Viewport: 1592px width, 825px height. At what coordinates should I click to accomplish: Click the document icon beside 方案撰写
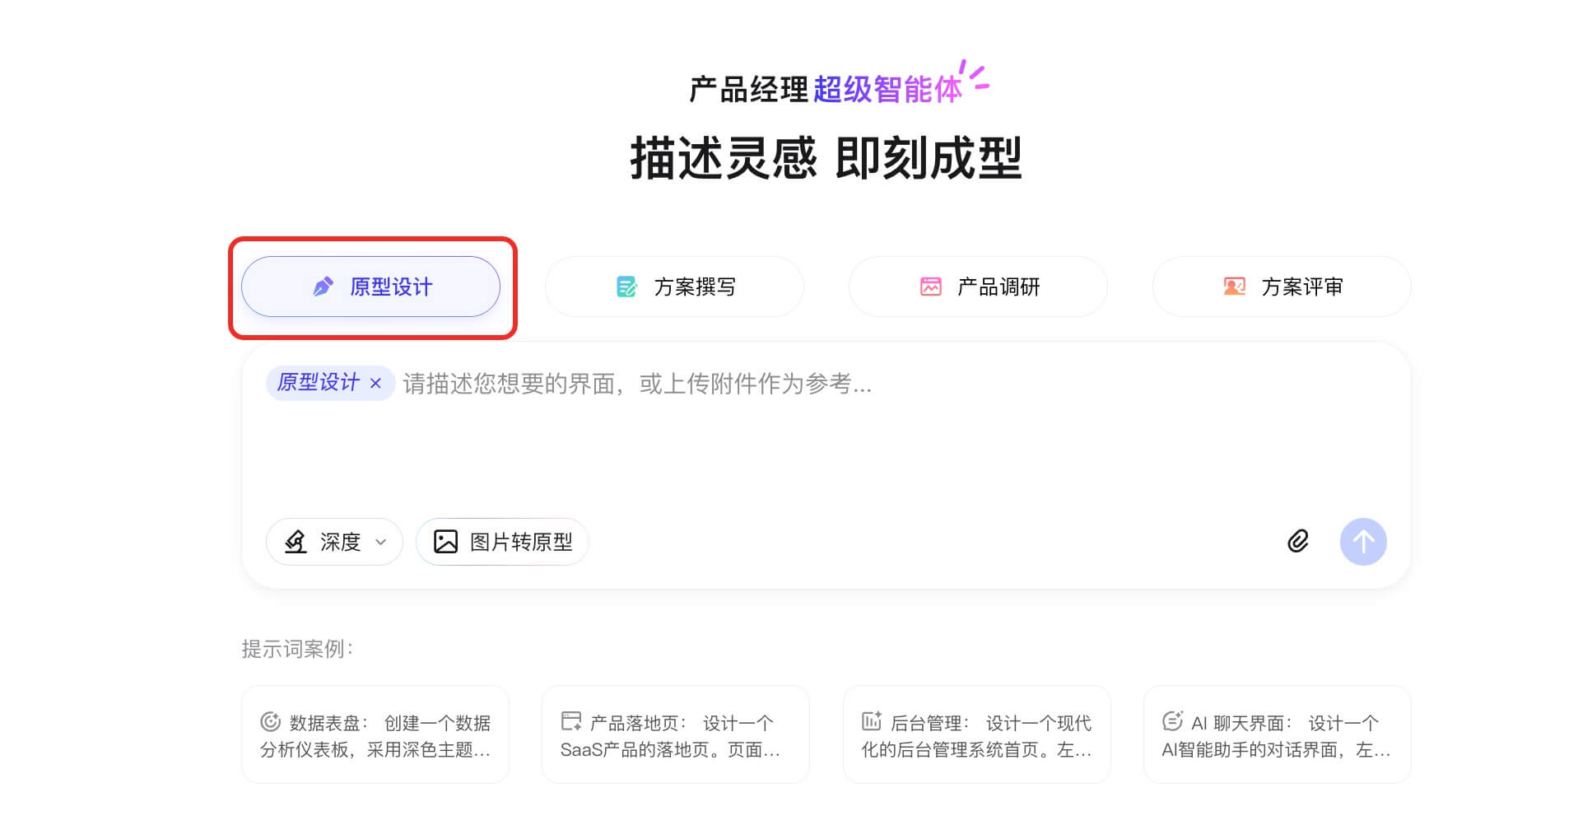click(626, 287)
